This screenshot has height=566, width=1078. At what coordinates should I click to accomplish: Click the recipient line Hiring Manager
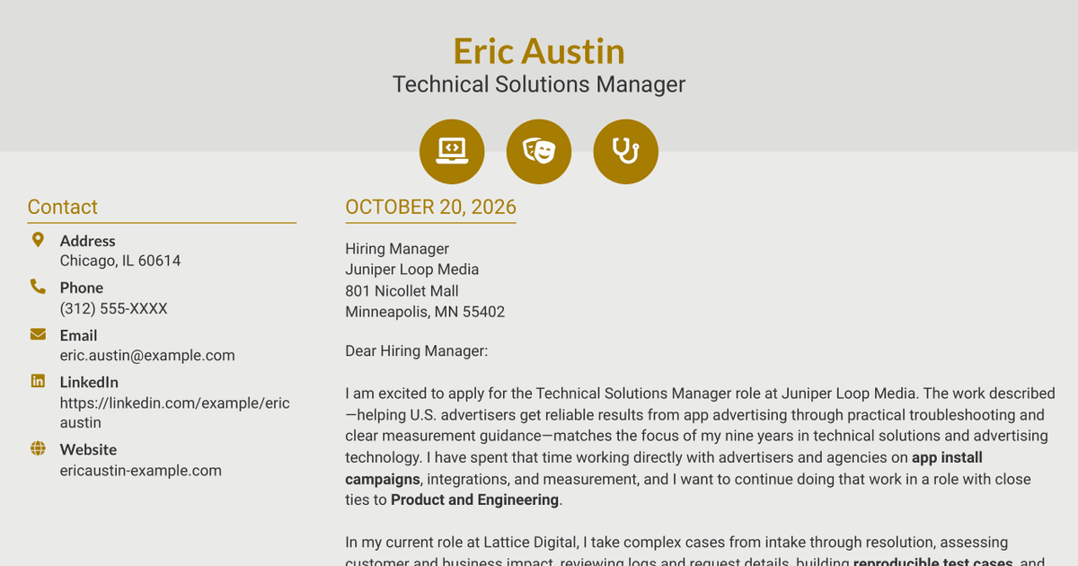(397, 249)
